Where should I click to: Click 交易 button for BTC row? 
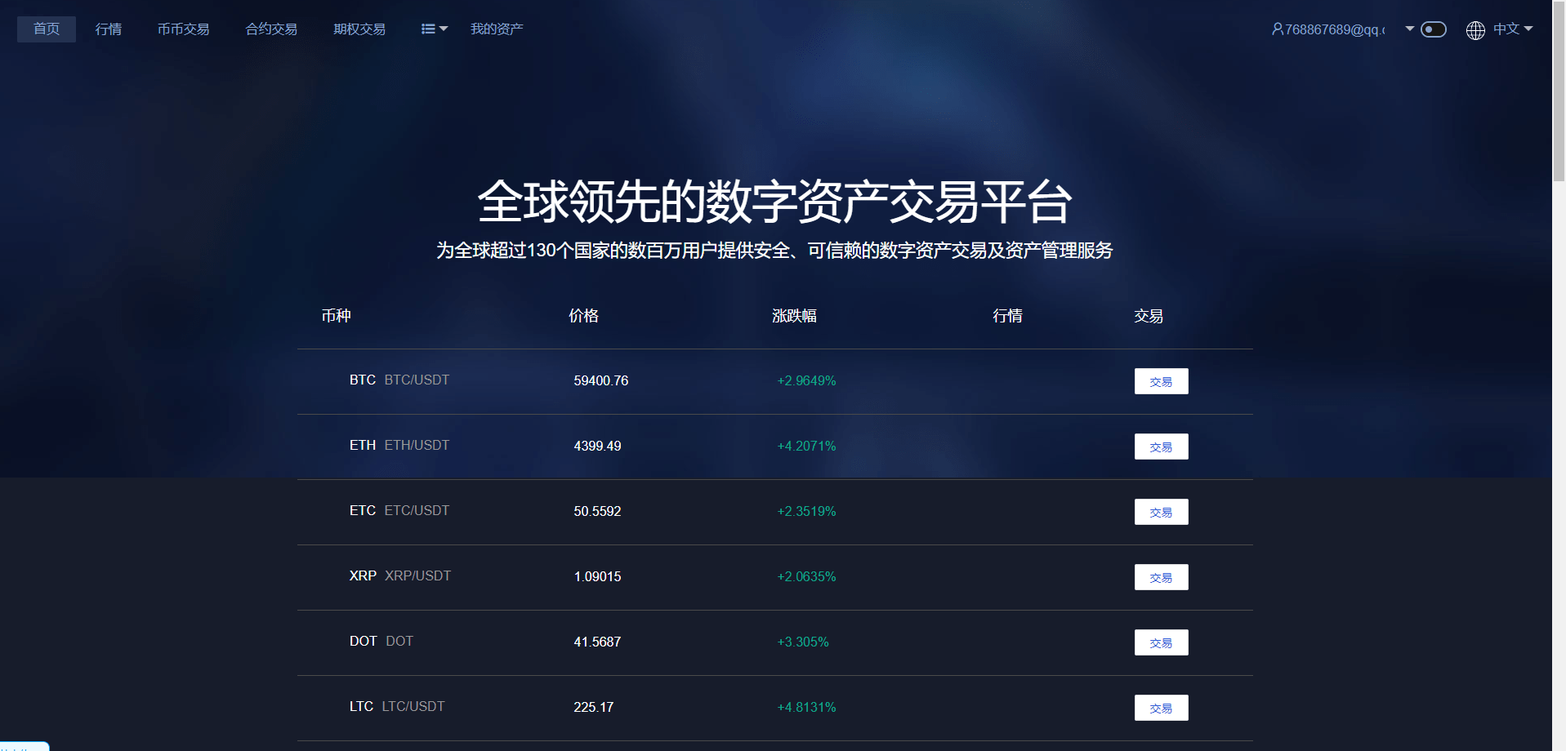coord(1161,381)
